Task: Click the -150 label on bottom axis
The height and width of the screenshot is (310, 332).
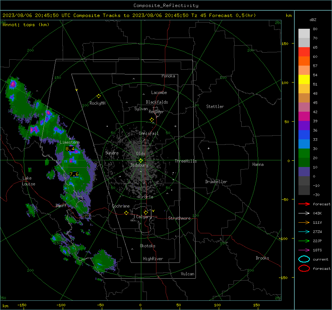Action: click(22, 305)
